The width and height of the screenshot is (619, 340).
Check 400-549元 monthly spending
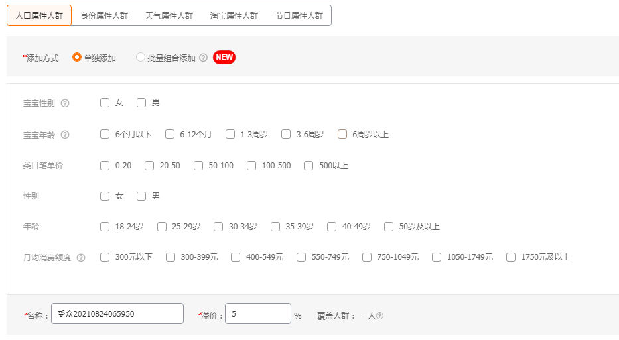(236, 257)
